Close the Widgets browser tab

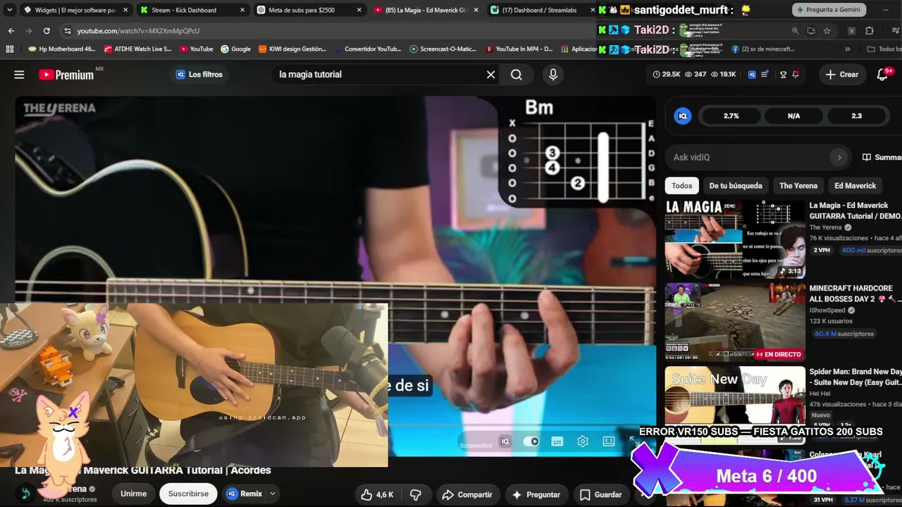point(126,10)
